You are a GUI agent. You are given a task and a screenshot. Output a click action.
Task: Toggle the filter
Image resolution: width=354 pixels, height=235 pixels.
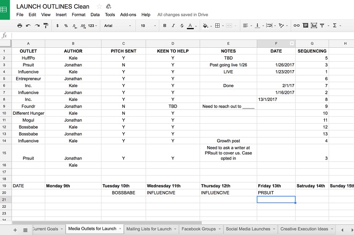pos(322,26)
